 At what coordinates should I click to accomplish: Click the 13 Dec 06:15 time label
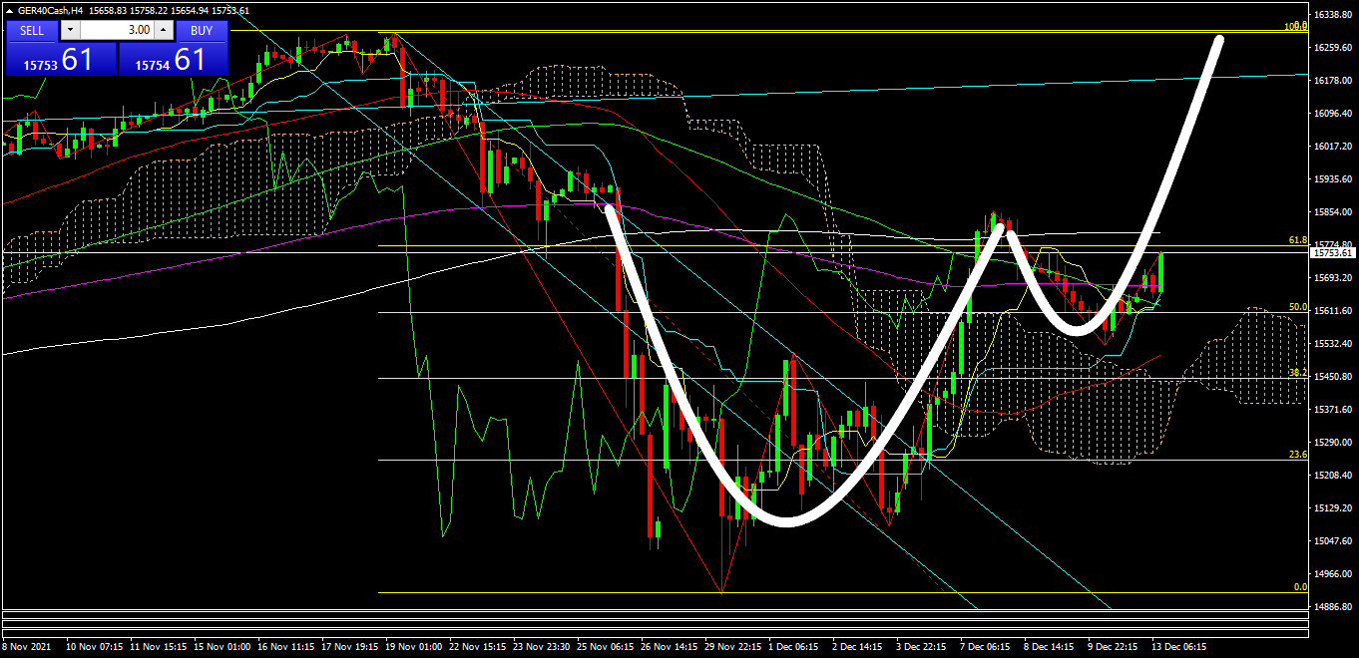click(1179, 646)
